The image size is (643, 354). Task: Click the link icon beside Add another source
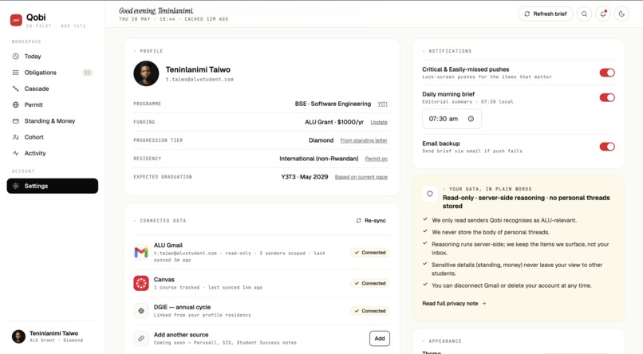[x=141, y=338]
